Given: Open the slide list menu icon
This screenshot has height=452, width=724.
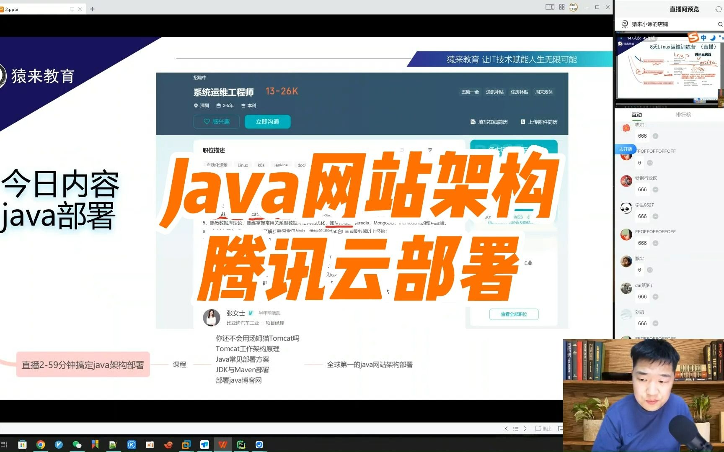Looking at the screenshot, I should tap(516, 429).
